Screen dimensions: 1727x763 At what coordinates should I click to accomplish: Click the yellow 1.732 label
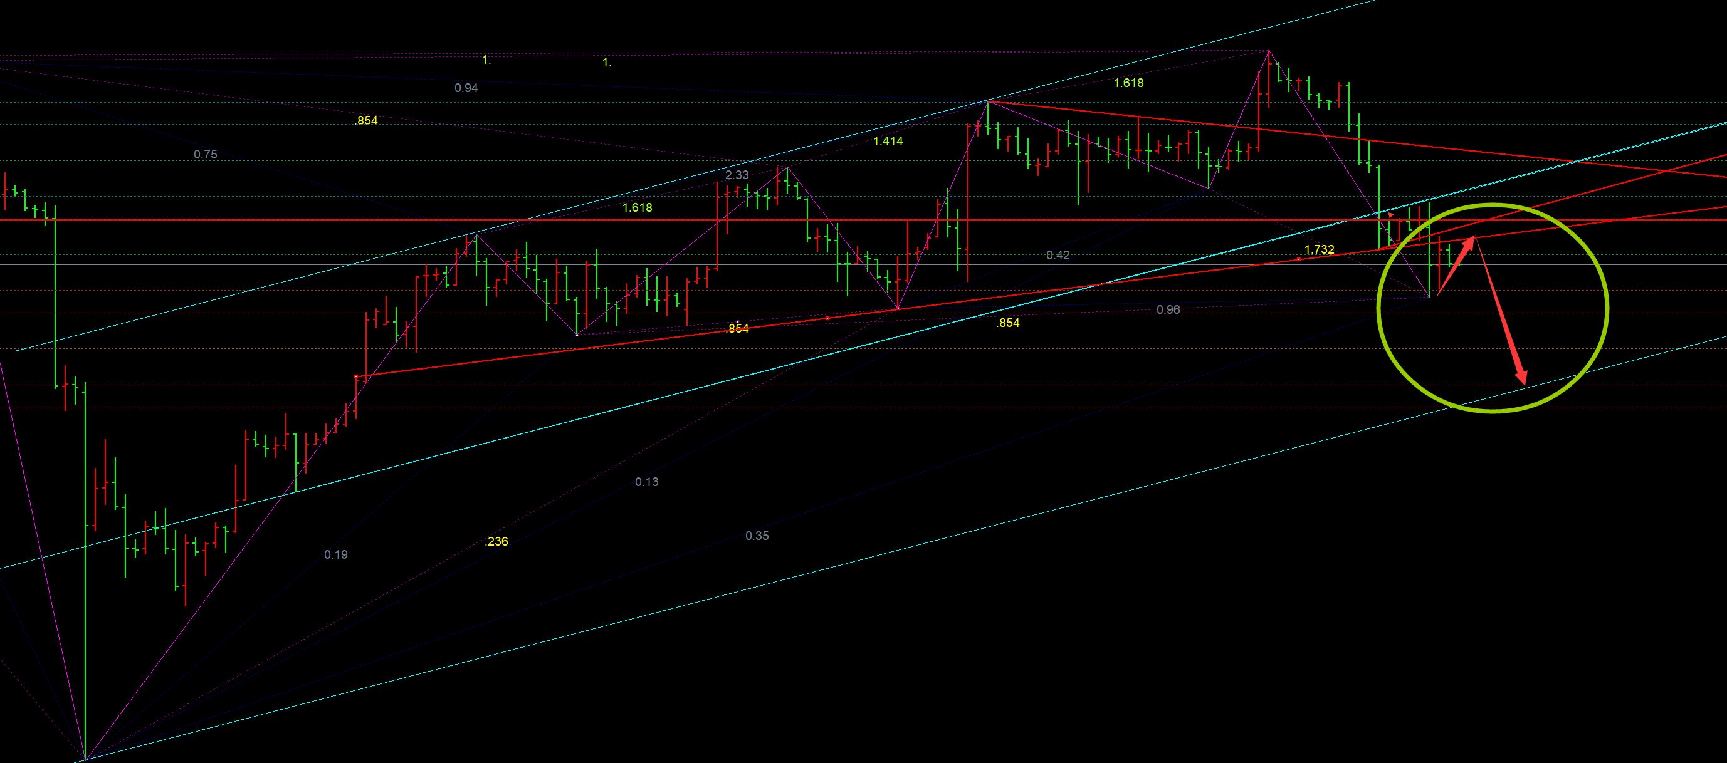[x=1319, y=249]
